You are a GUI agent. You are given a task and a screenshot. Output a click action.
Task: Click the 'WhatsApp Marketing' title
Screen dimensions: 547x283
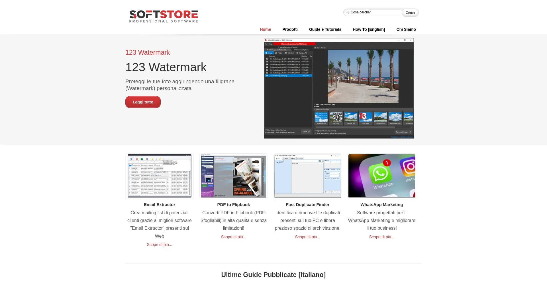[382, 205]
